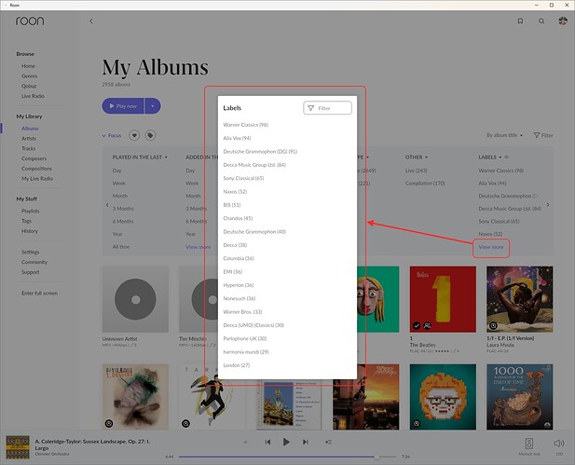The height and width of the screenshot is (465, 575).
Task: Filter albums by the tag icon
Action: [x=150, y=135]
